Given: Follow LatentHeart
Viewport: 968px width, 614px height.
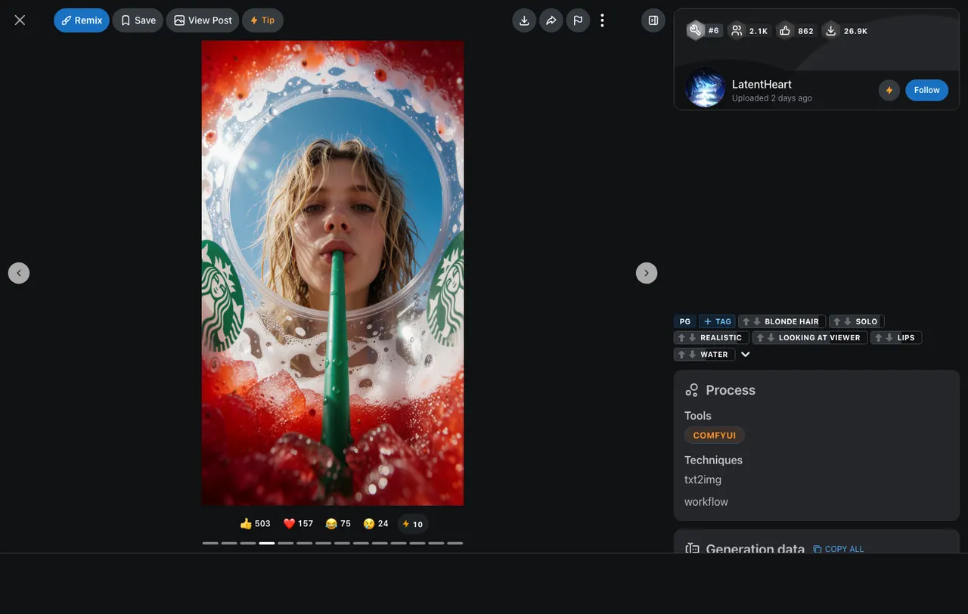Looking at the screenshot, I should (x=926, y=90).
